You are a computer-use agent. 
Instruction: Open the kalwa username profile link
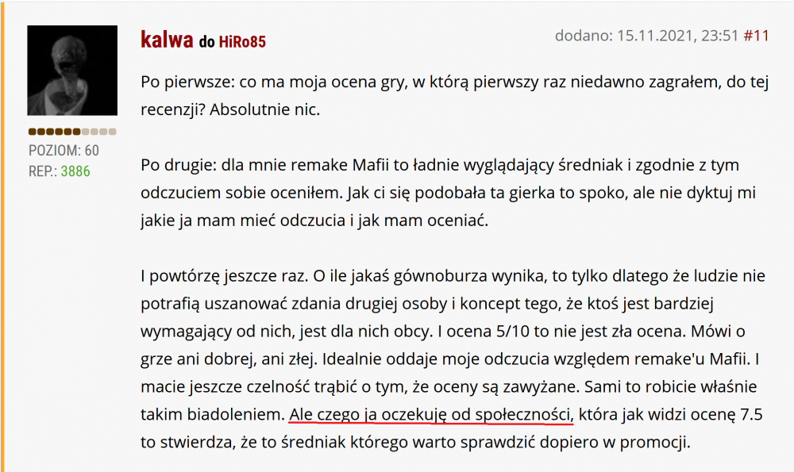[x=167, y=40]
